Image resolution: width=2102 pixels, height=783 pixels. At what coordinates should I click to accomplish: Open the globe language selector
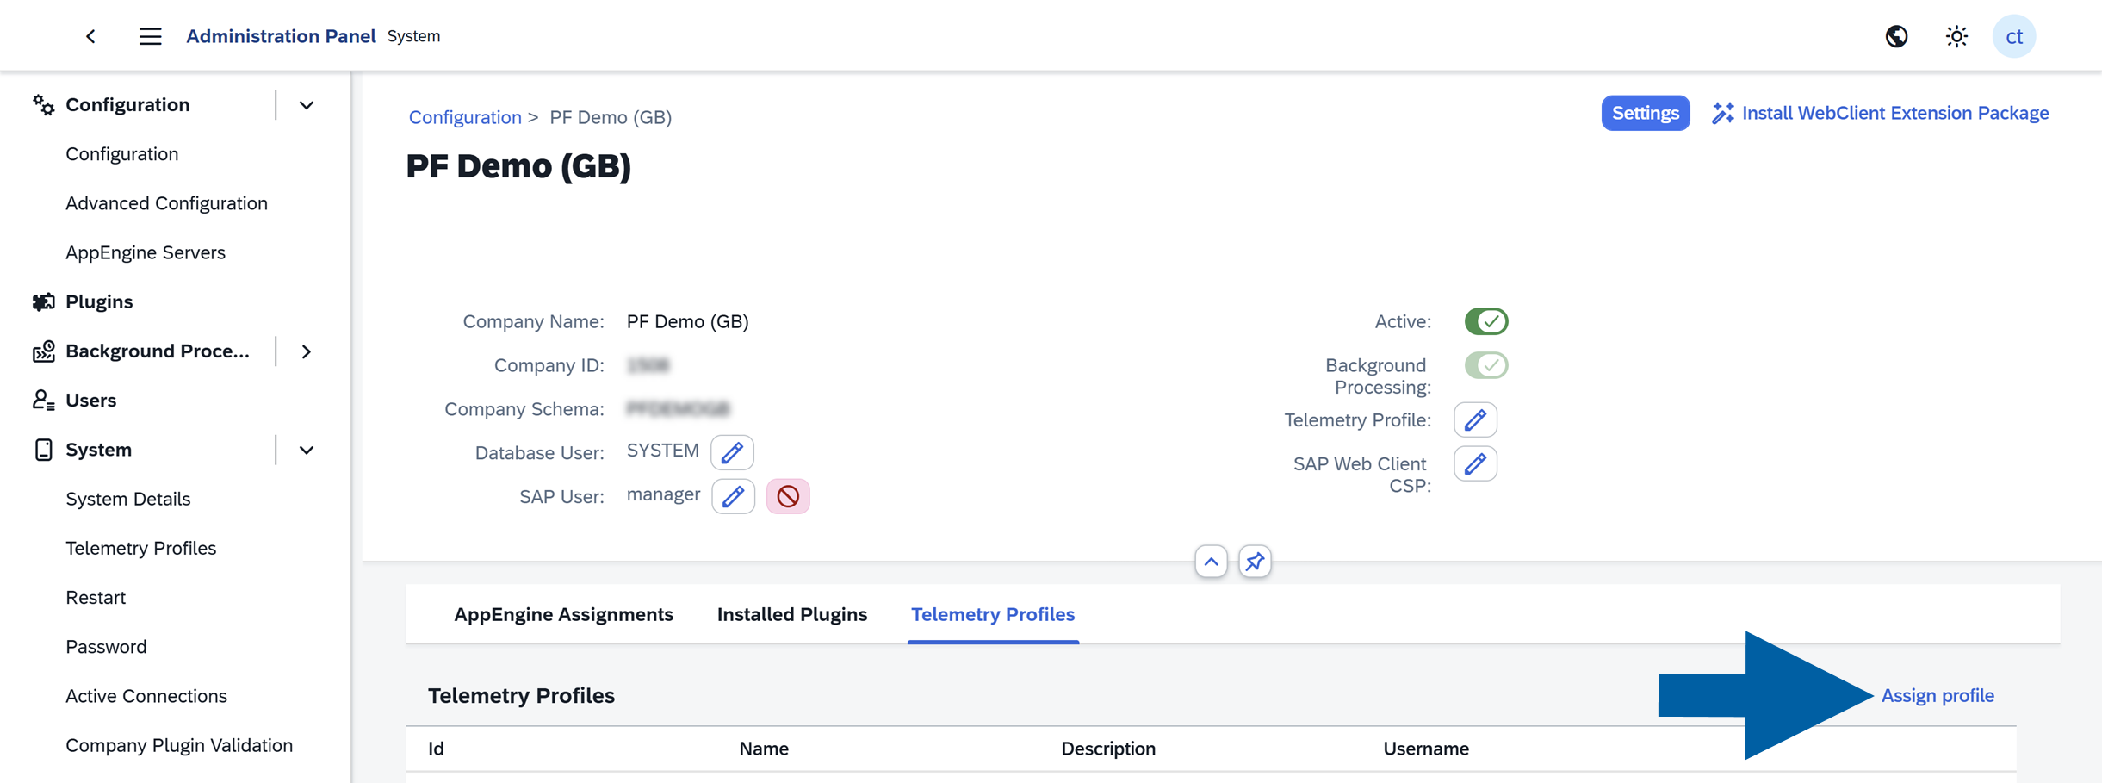click(1896, 36)
